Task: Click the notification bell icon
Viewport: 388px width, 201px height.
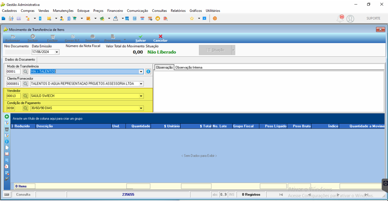Action: tap(340, 18)
